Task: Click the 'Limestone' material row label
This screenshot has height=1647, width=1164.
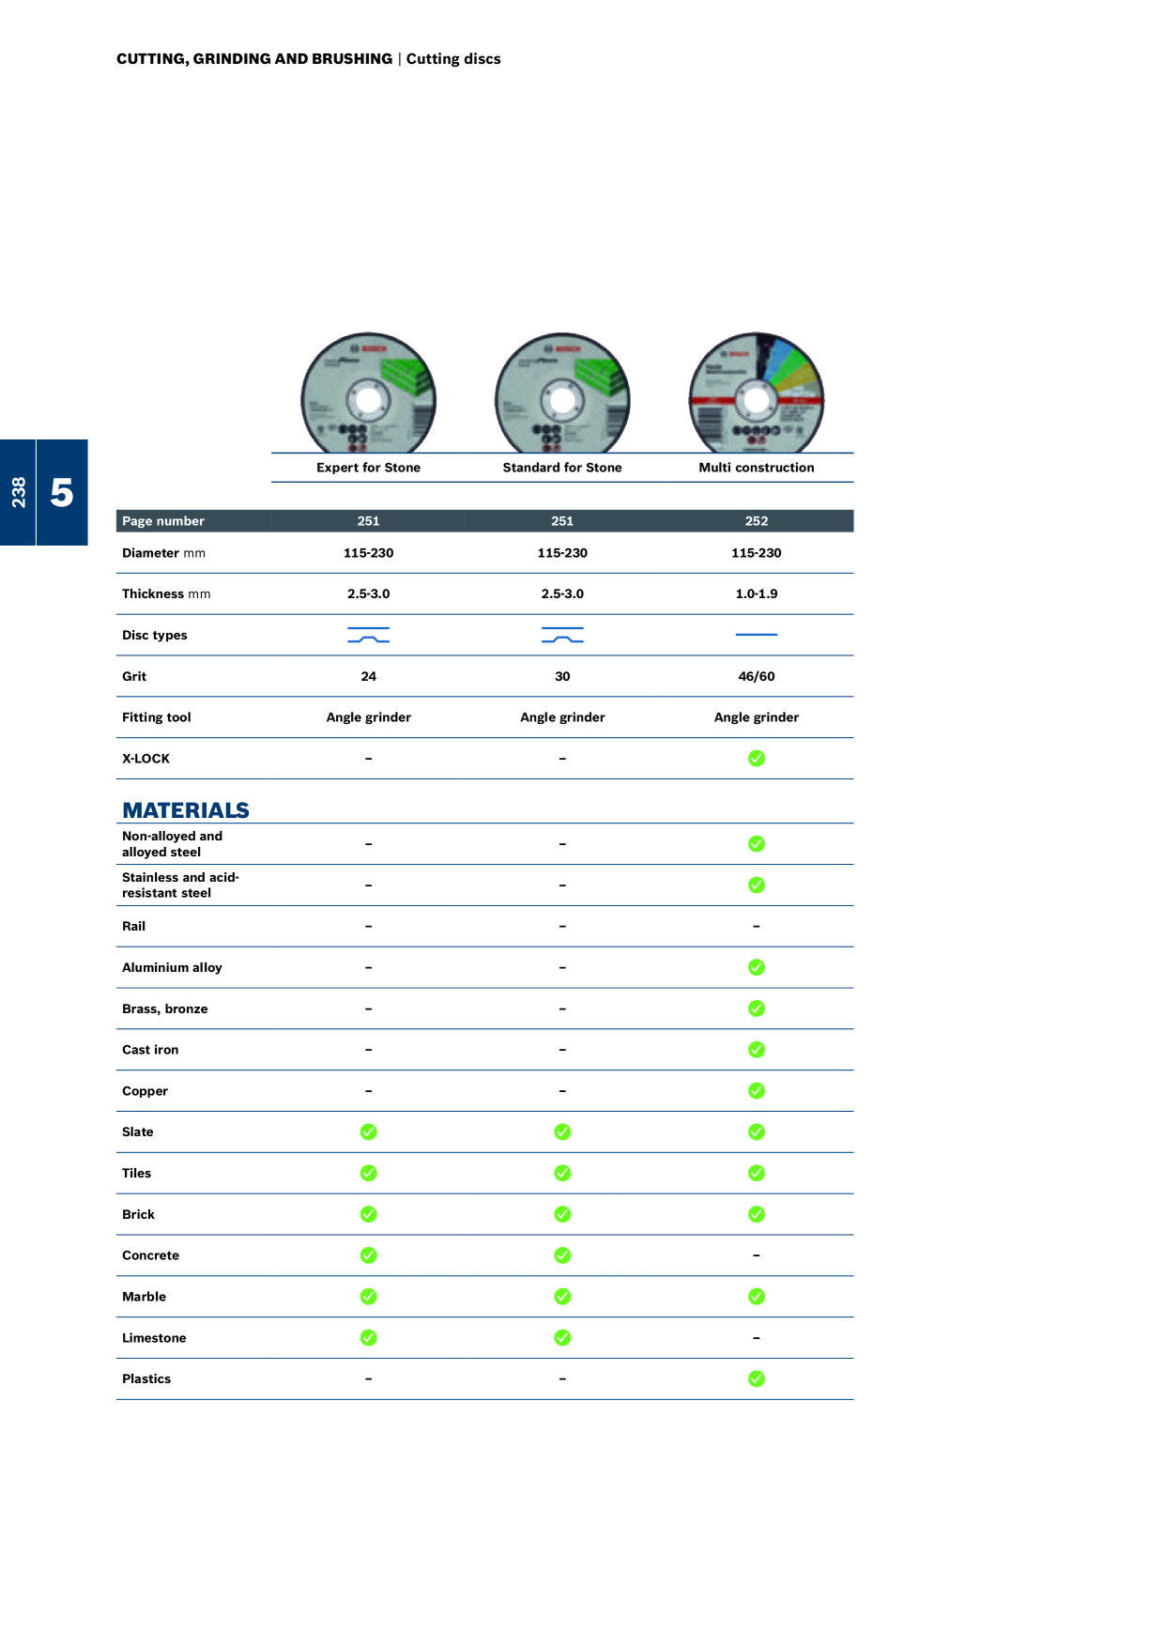Action: (x=154, y=1338)
